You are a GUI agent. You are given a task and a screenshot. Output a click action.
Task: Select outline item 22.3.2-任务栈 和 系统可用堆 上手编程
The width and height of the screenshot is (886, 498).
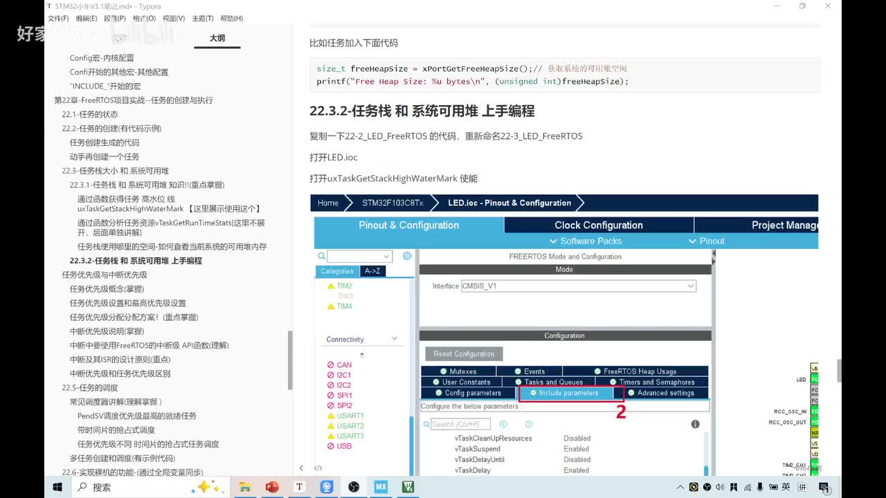[x=136, y=261]
